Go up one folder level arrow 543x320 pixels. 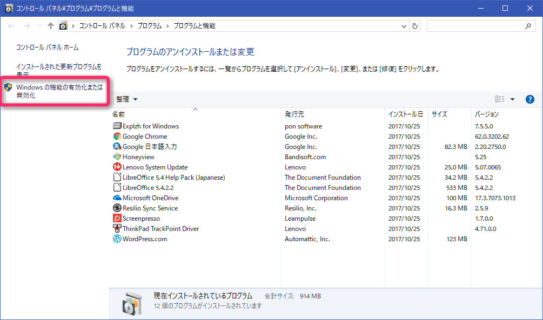51,26
